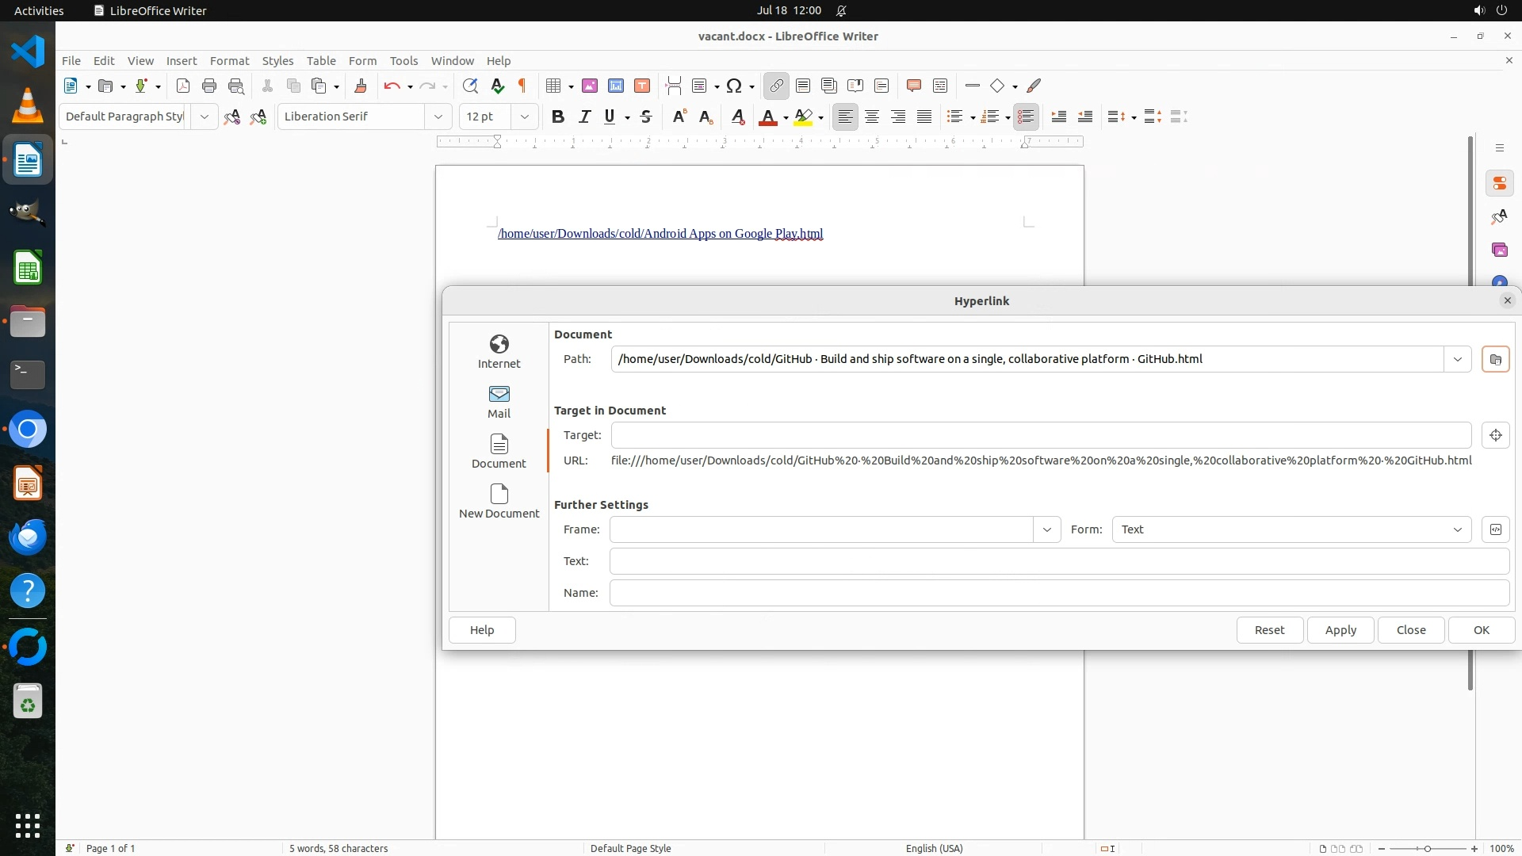This screenshot has height=856, width=1522.
Task: Click the zoom slider in status bar
Action: coord(1427,848)
